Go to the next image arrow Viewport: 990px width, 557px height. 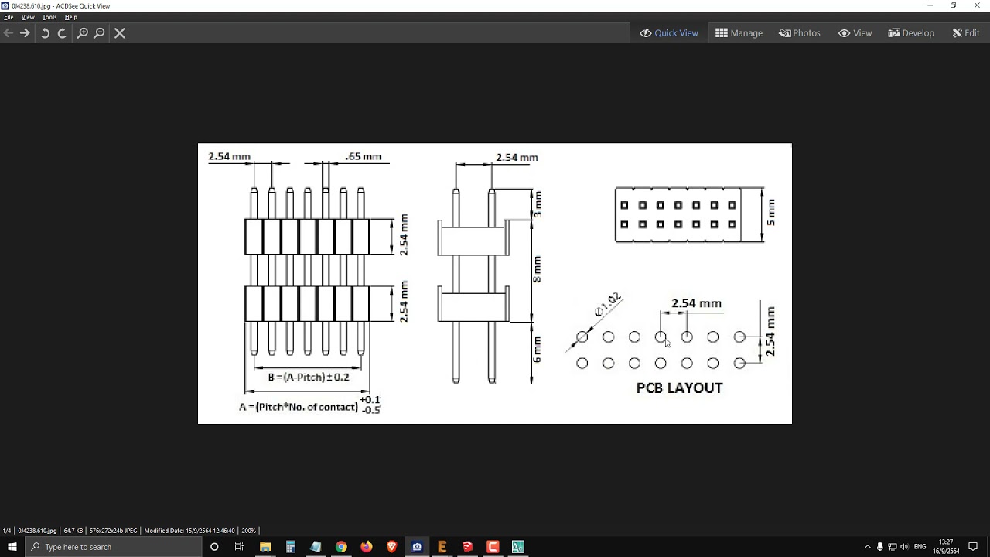tap(25, 33)
